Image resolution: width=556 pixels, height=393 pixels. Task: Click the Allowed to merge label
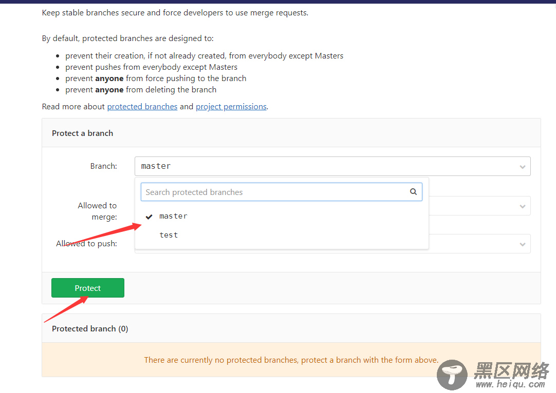pos(97,211)
